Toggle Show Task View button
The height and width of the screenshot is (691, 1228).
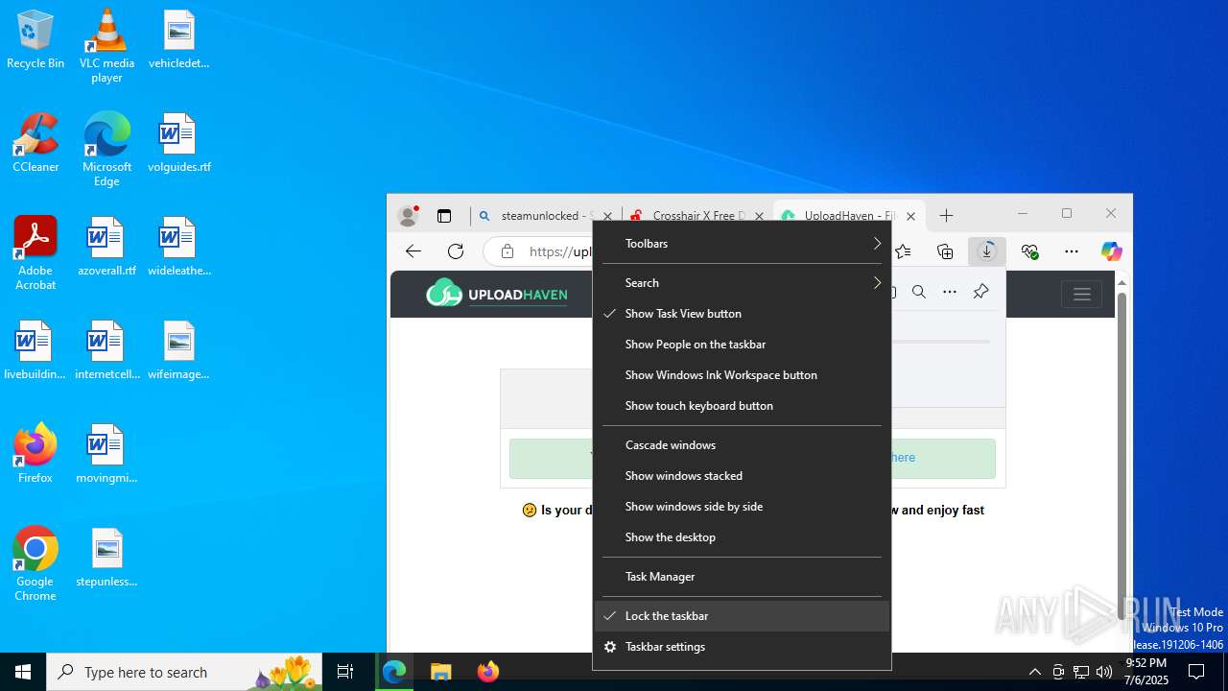742,314
